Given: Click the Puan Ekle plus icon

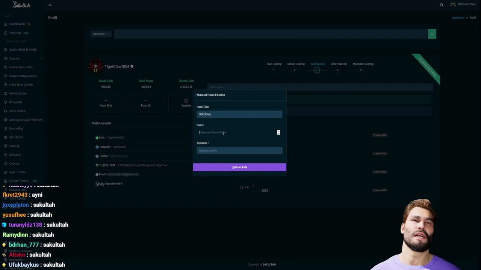Looking at the screenshot, I should (106, 100).
